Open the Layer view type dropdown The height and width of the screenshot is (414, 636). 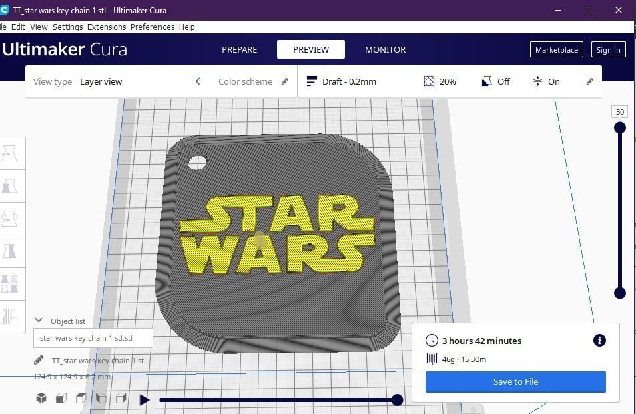tap(117, 81)
